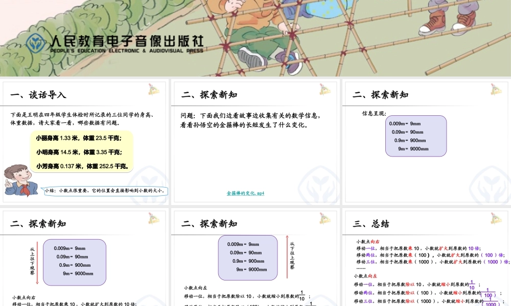The height and width of the screenshot is (306, 511).
Task: Click the People's Education Press logo icon
Action: pos(36,43)
